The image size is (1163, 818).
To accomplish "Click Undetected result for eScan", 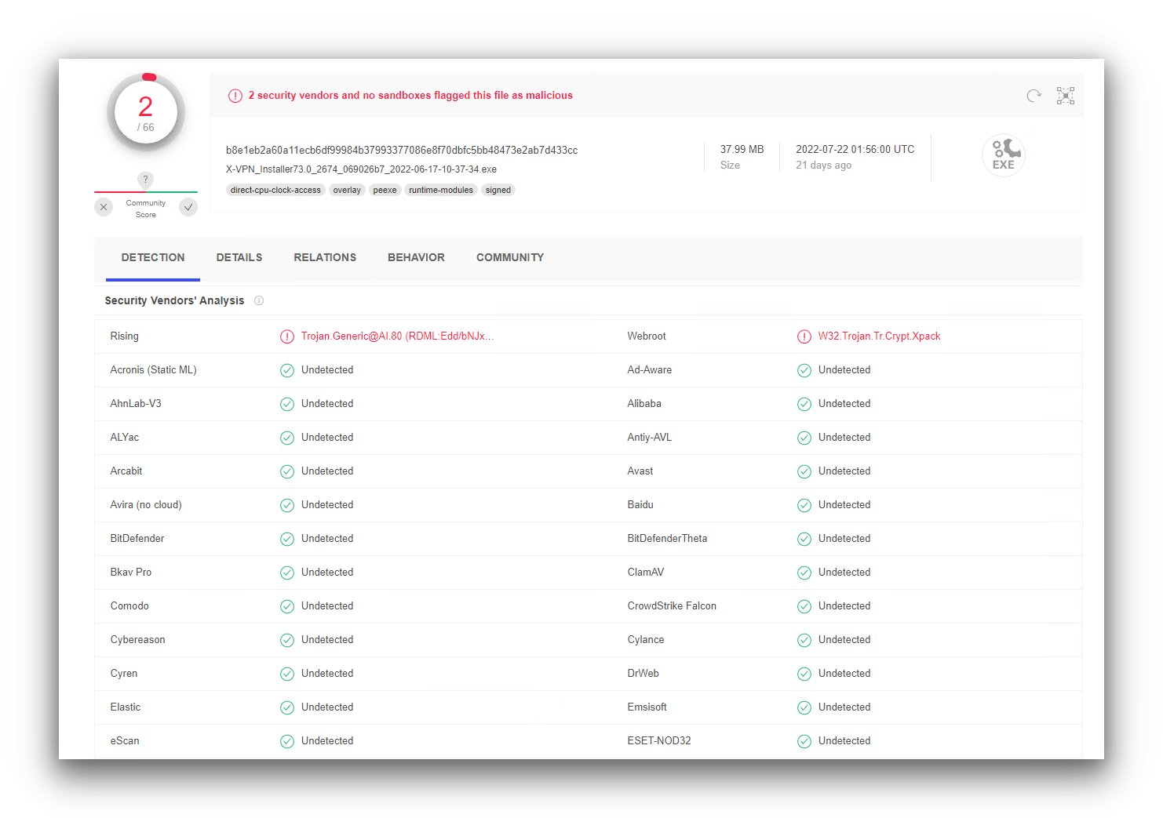I will [x=327, y=740].
